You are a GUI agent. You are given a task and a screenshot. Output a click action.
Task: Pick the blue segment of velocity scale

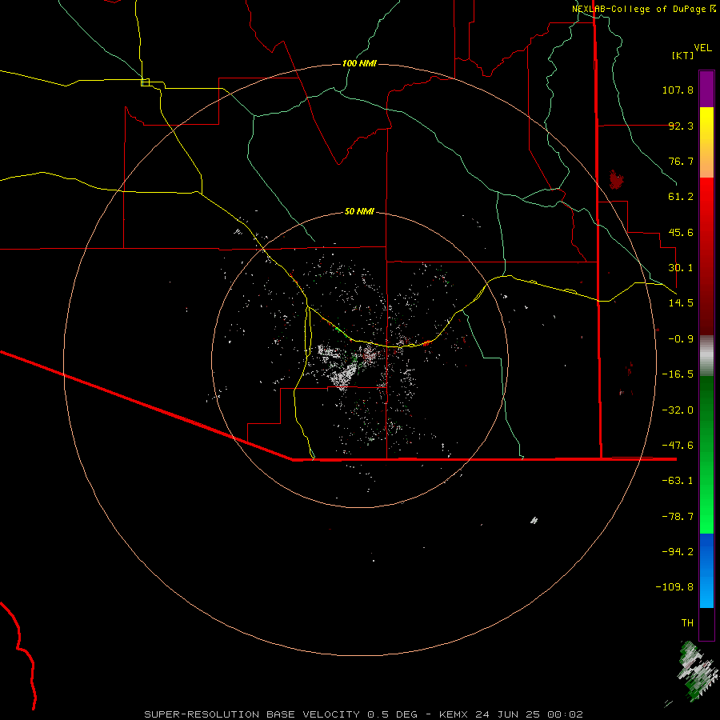pyautogui.click(x=706, y=570)
